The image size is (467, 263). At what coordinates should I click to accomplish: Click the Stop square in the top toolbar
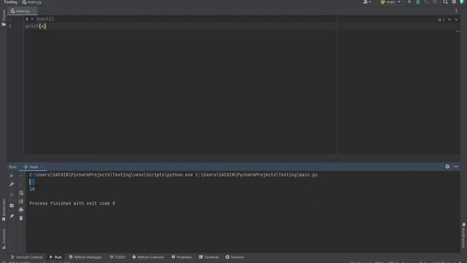(435, 2)
